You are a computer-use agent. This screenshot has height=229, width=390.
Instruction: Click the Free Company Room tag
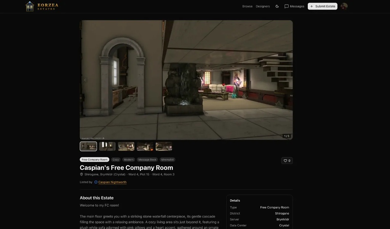click(94, 160)
